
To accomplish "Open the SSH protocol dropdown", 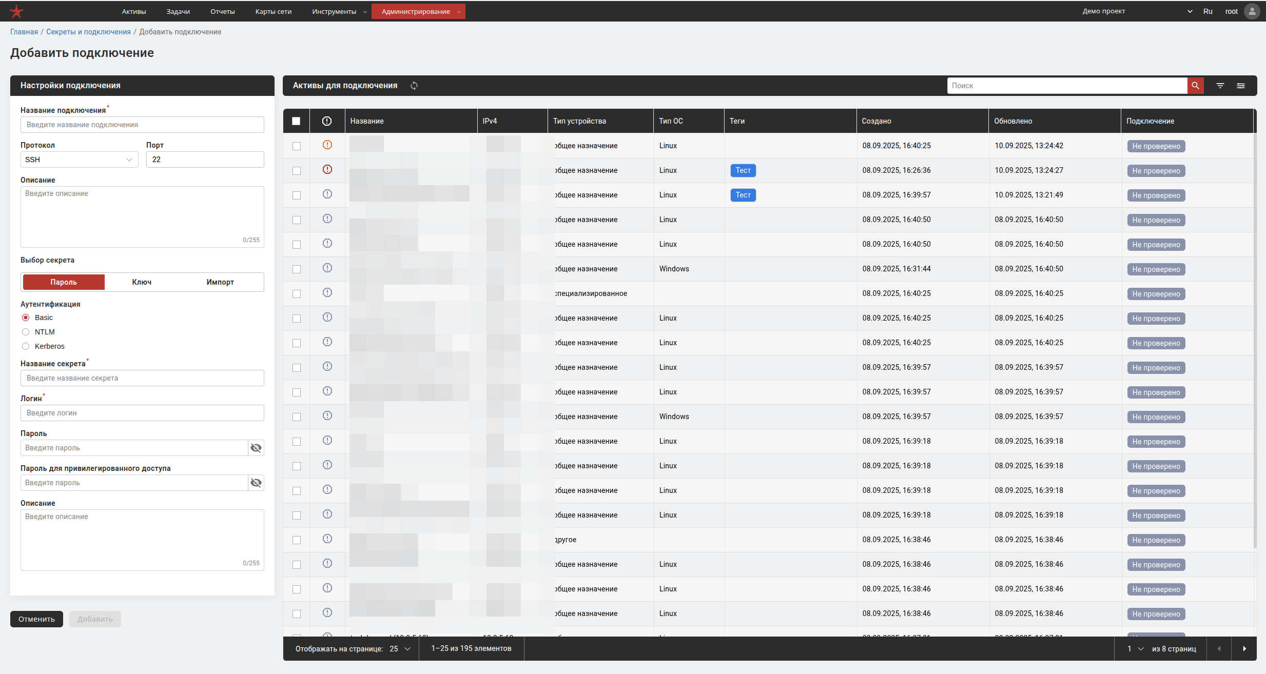I will 79,160.
